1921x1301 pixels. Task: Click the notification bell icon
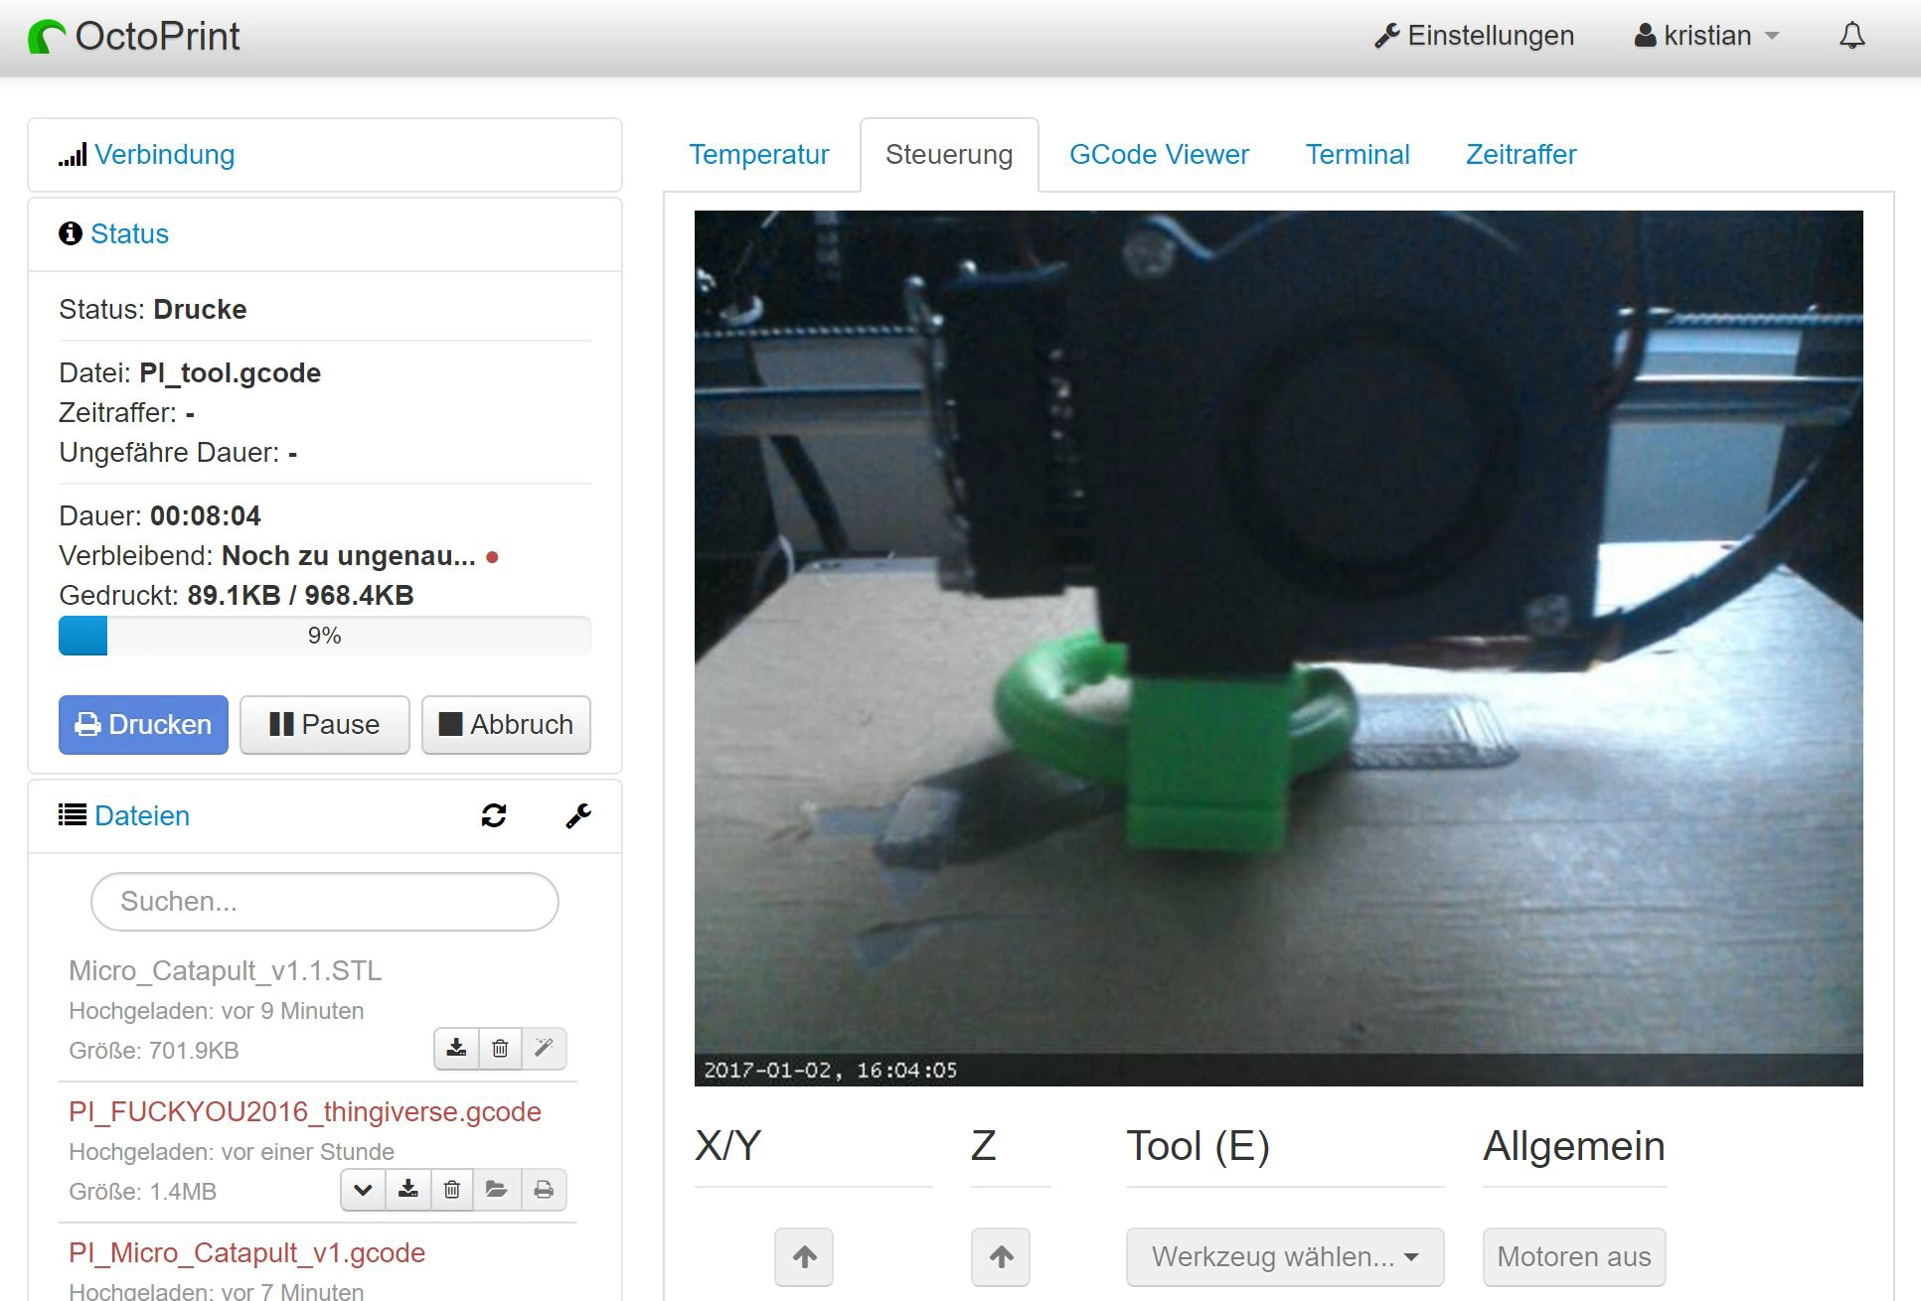pos(1851,36)
